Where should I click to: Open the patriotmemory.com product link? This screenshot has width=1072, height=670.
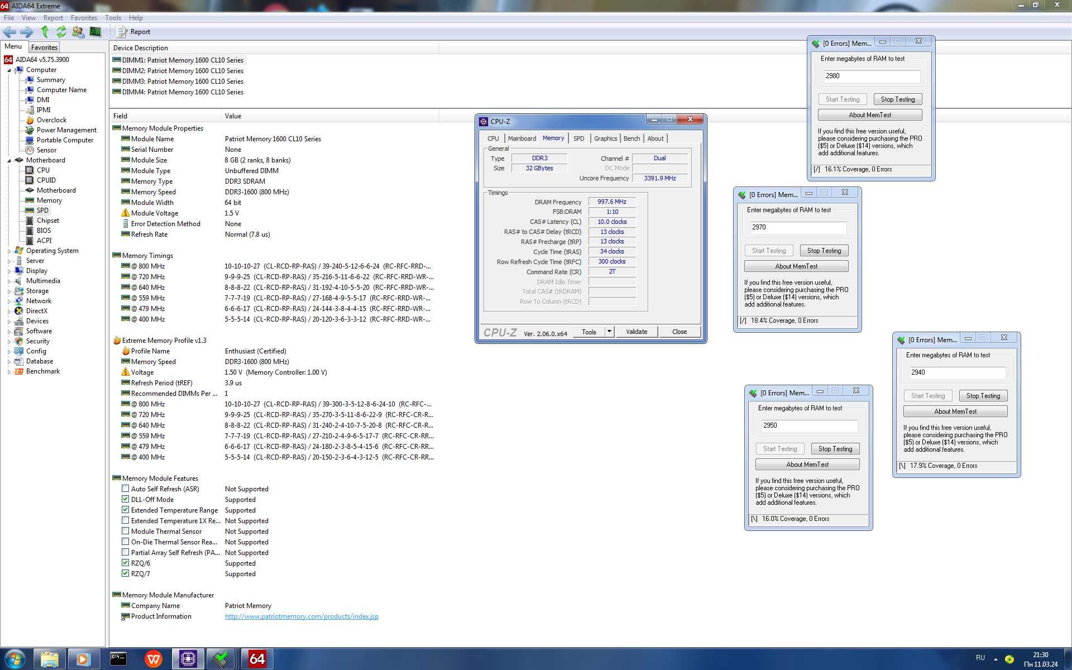point(301,616)
